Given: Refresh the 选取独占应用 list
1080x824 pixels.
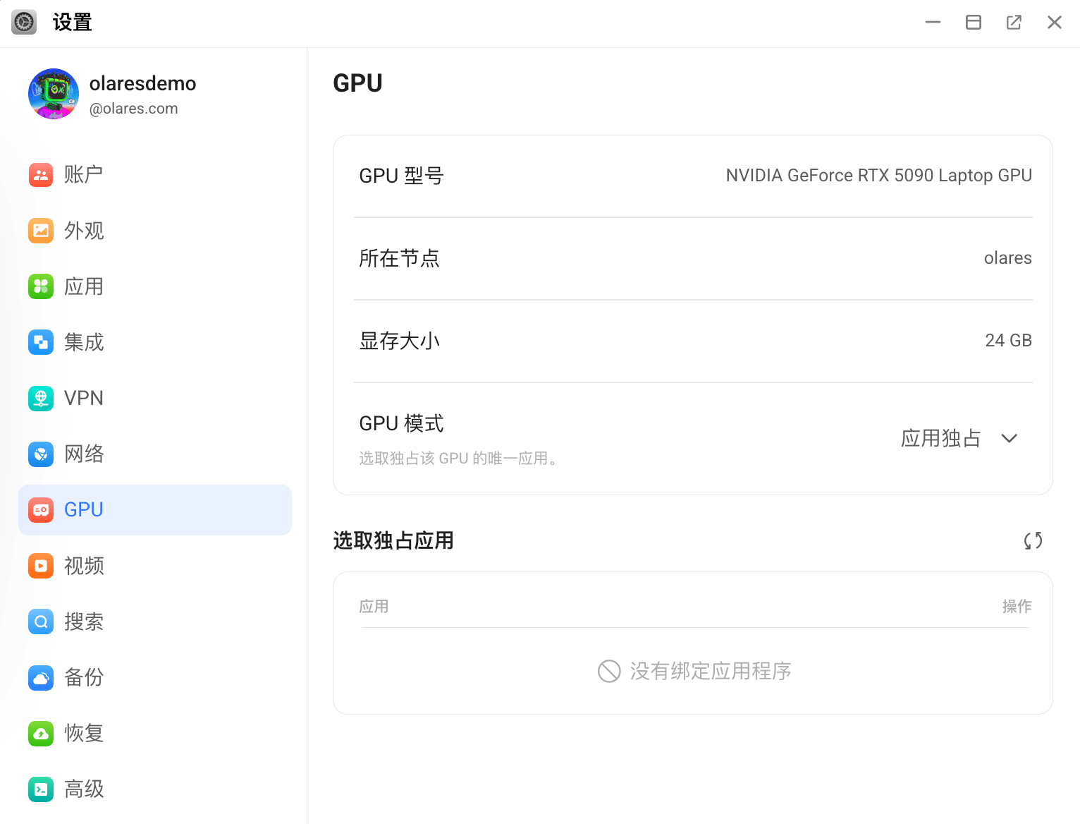Looking at the screenshot, I should point(1033,540).
